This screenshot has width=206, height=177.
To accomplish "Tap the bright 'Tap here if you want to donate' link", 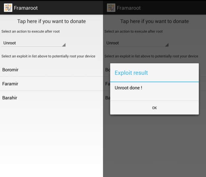I will pos(51,21).
